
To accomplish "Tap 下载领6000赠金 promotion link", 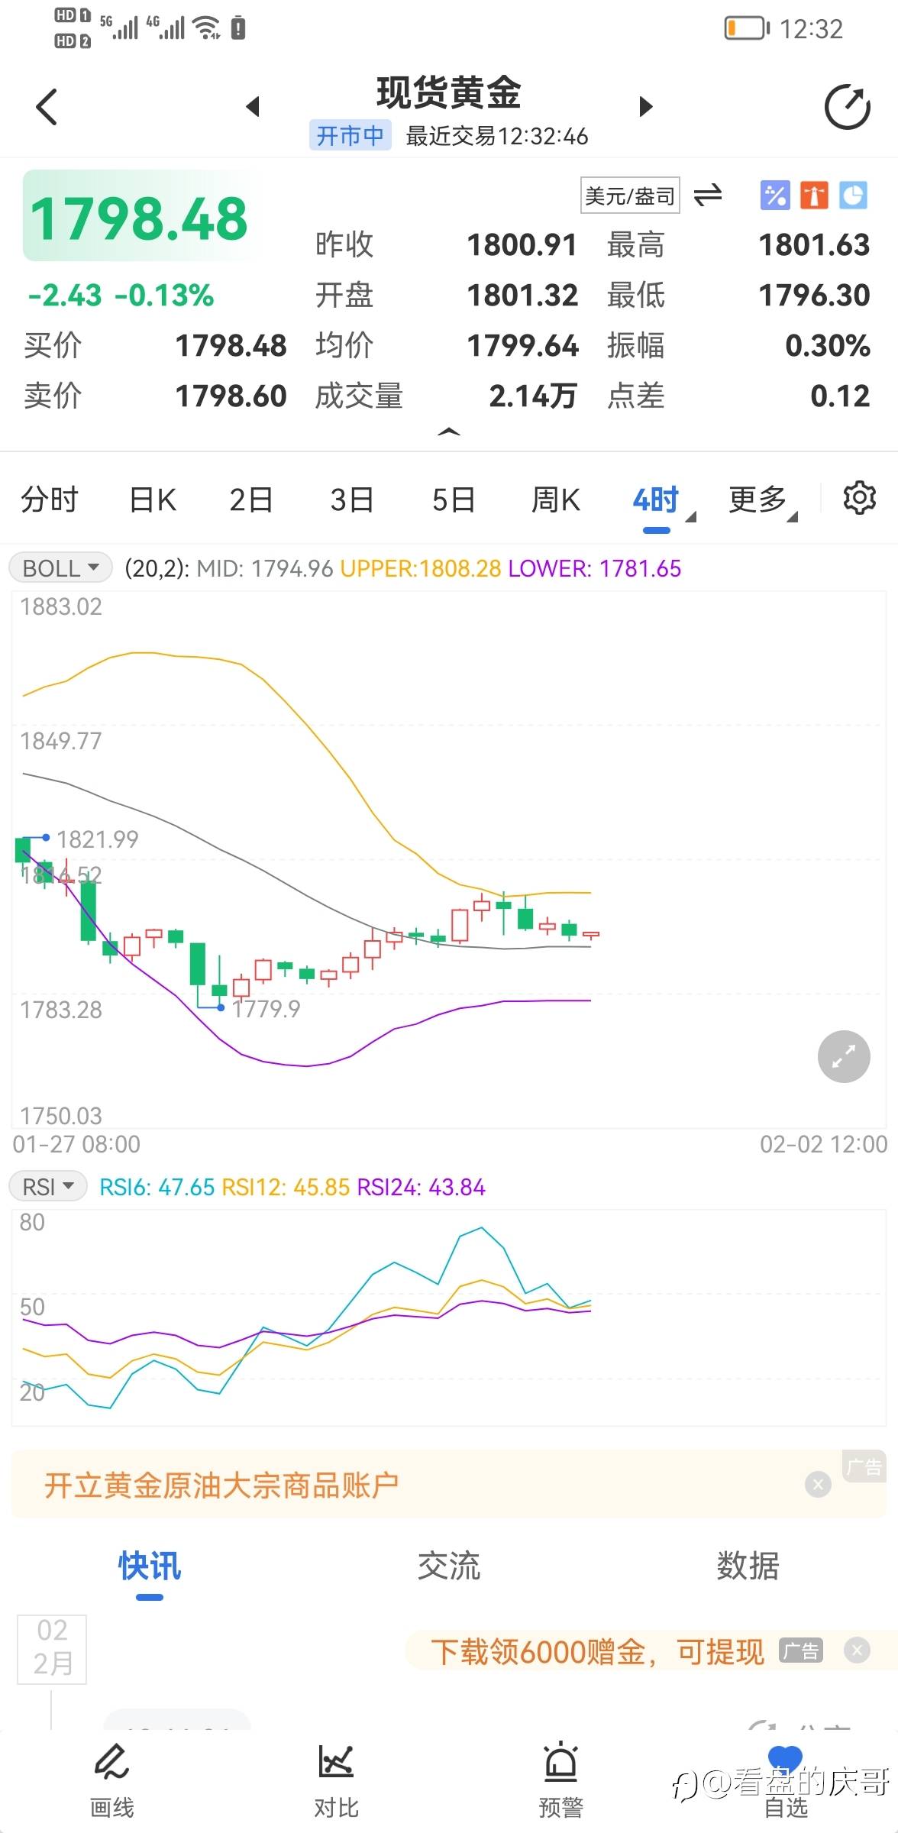I will (x=596, y=1651).
